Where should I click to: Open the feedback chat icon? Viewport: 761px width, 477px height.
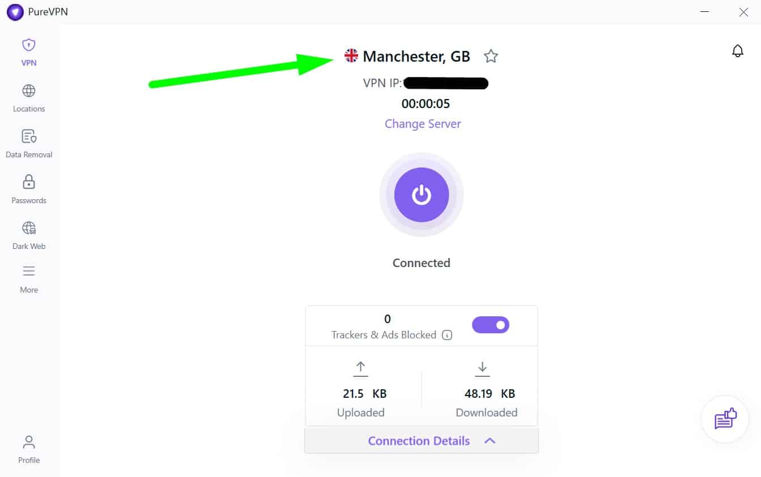pyautogui.click(x=725, y=419)
